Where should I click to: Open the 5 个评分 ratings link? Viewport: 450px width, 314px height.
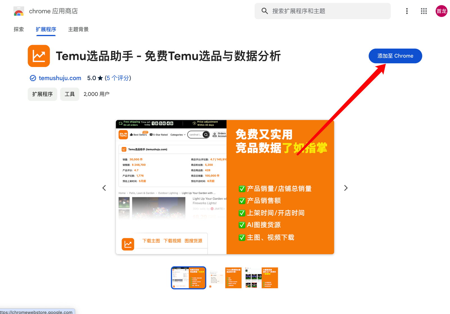pos(118,78)
